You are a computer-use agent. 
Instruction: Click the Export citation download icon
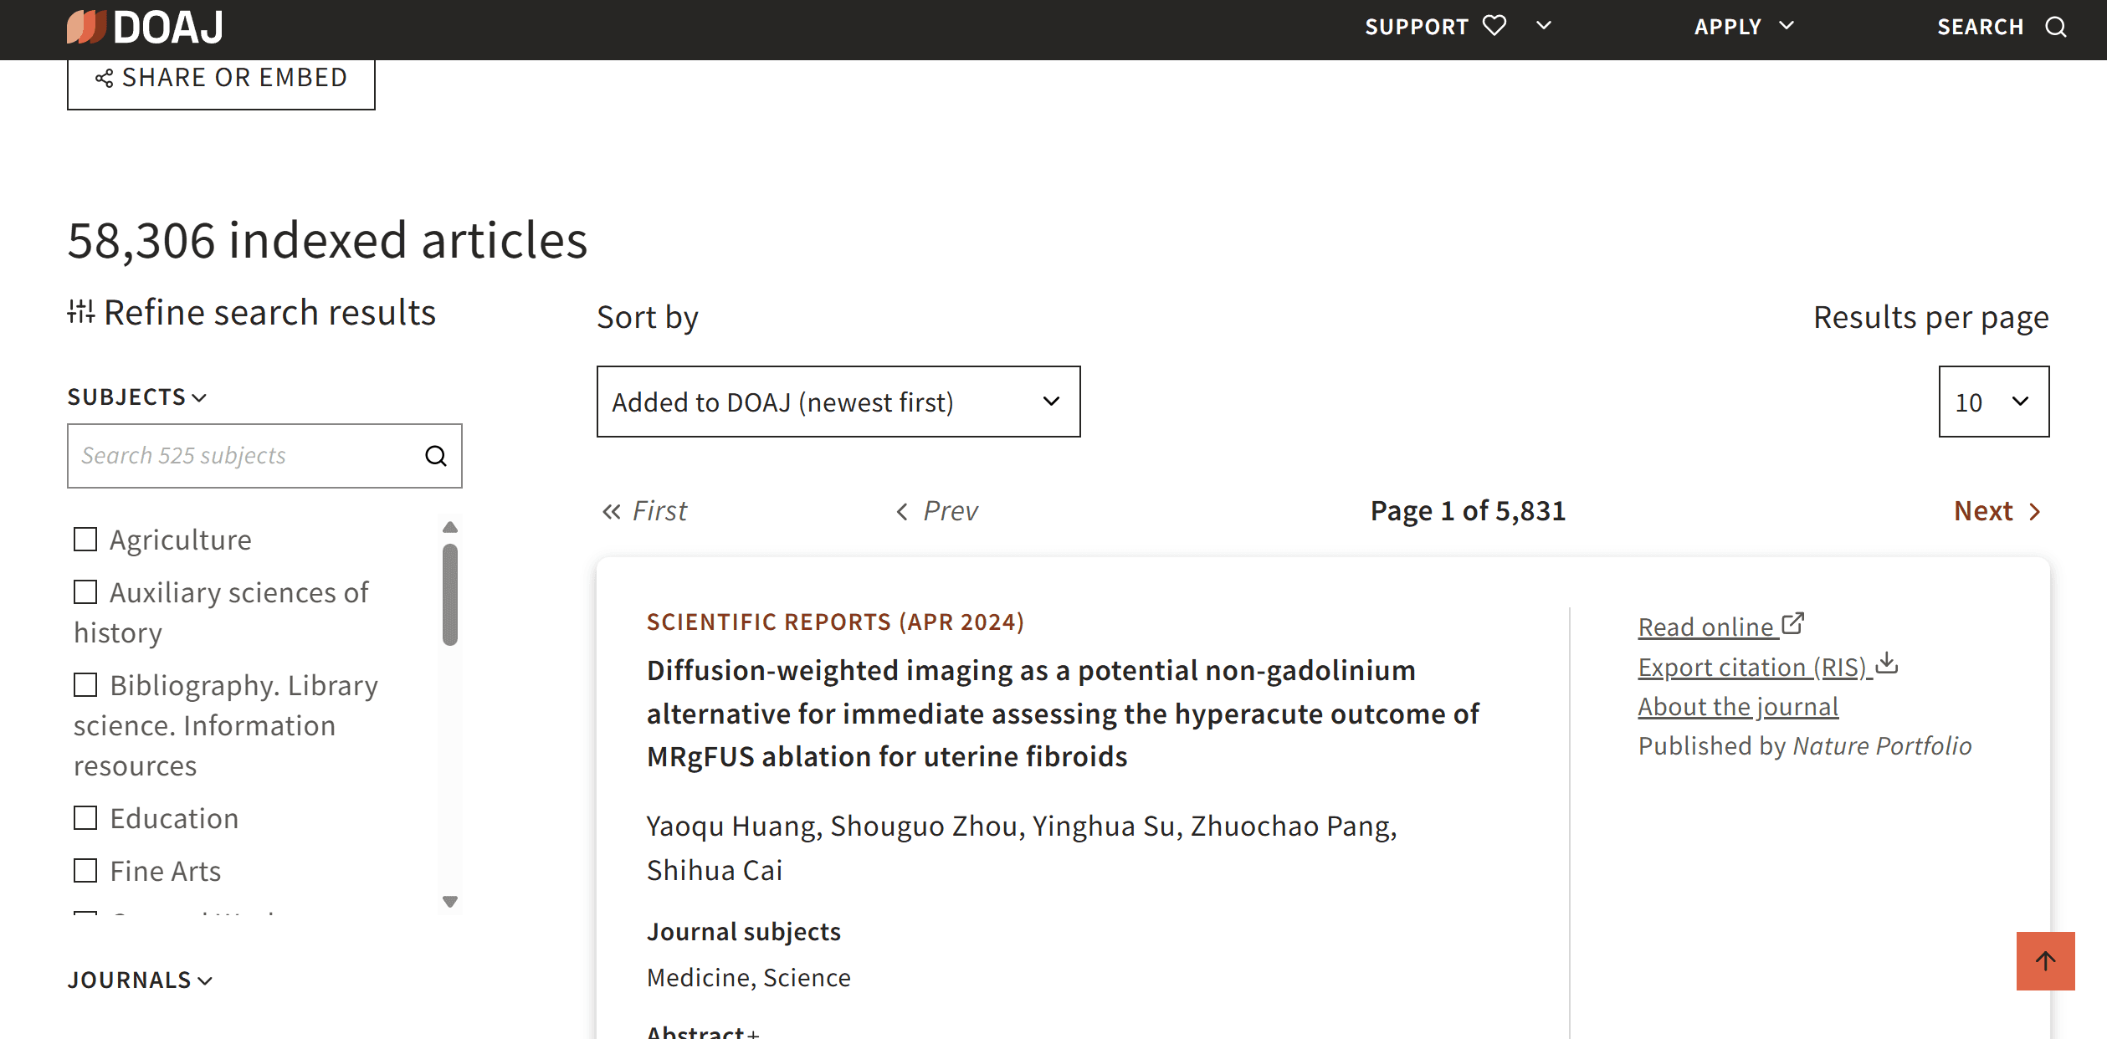point(1887,664)
